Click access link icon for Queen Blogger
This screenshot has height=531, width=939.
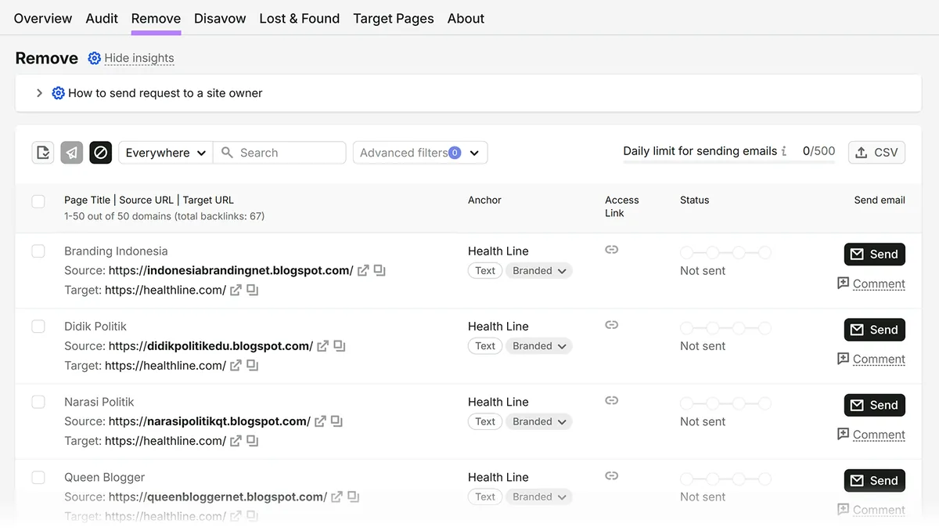coord(612,475)
